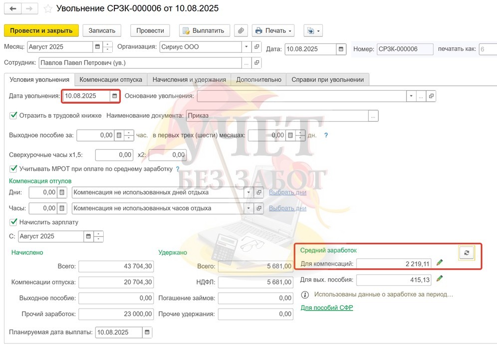The width and height of the screenshot is (497, 347).
Task: Click the back navigation arrow
Action: 13,9
